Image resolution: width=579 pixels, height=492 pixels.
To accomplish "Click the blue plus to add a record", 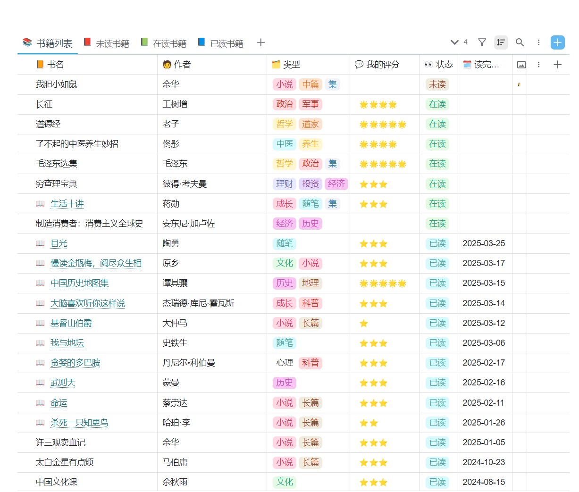I will 557,42.
